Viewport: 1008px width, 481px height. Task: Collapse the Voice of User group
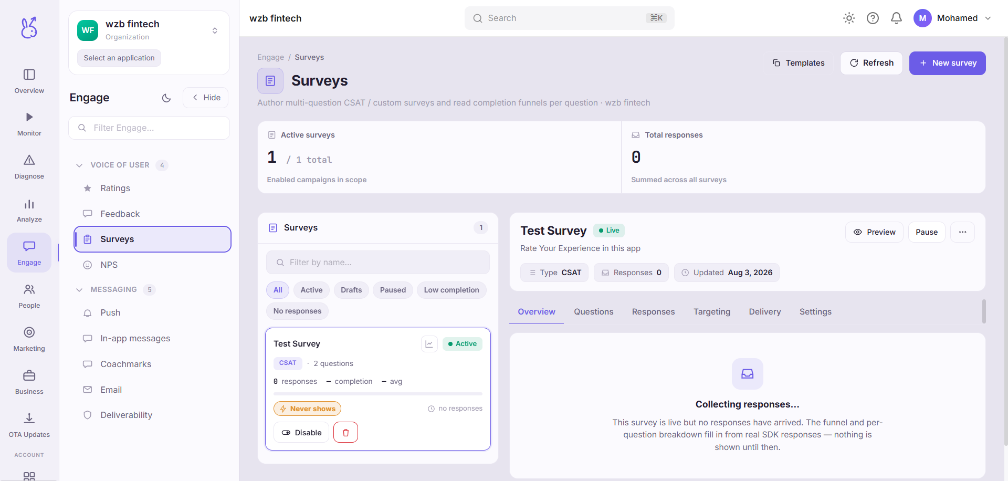(79, 165)
